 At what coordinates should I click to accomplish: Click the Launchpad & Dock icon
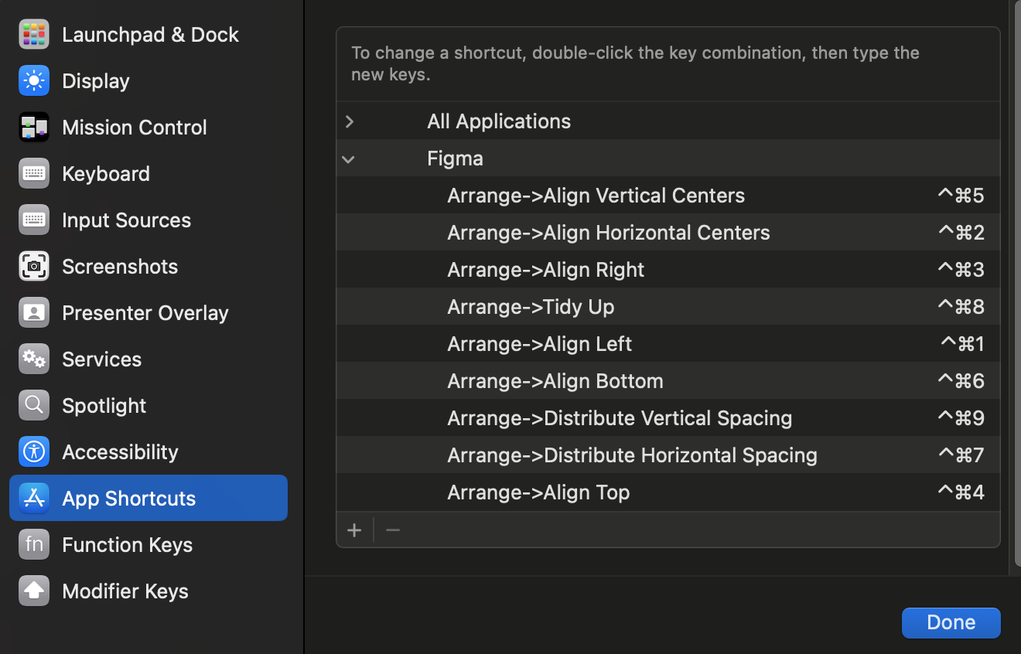coord(34,35)
